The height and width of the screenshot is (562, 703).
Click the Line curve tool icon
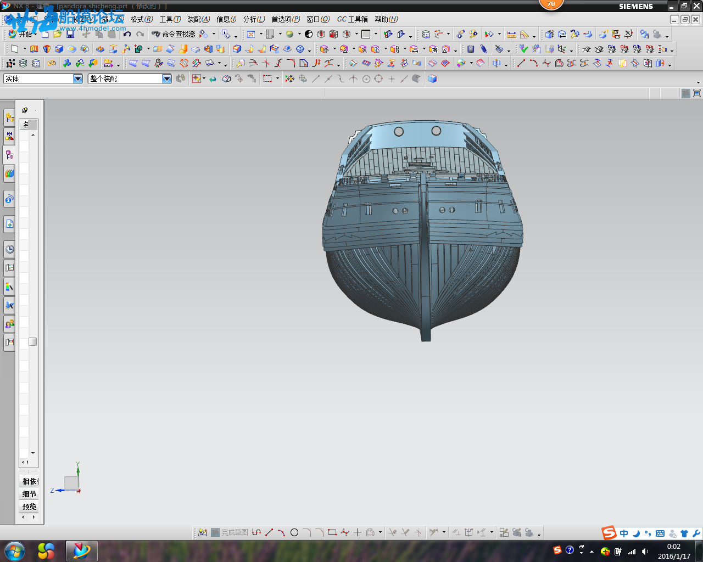pyautogui.click(x=521, y=63)
